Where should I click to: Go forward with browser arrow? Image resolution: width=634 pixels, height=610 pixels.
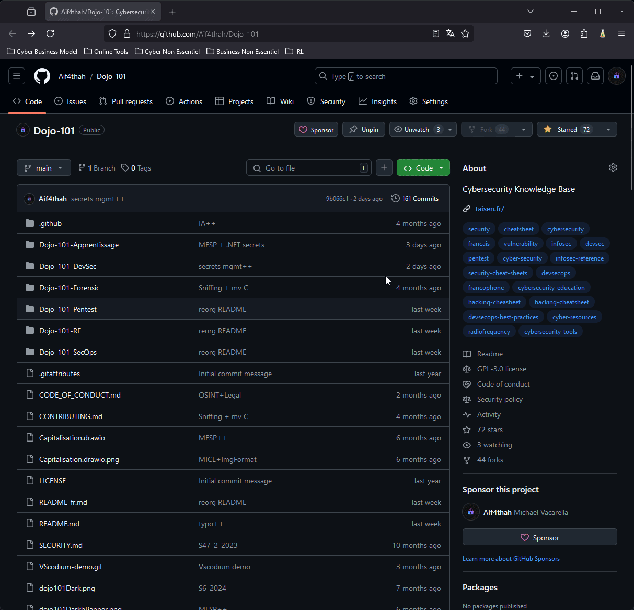pos(31,33)
